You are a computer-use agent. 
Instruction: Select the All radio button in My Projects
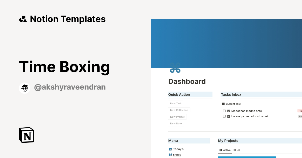(x=237, y=150)
